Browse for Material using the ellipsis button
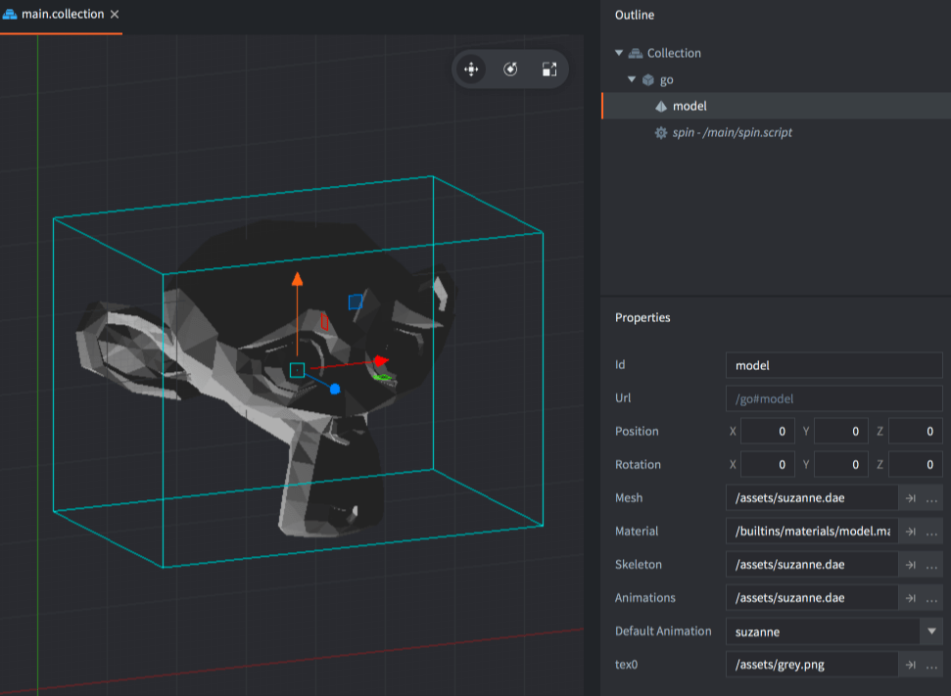 pyautogui.click(x=931, y=532)
